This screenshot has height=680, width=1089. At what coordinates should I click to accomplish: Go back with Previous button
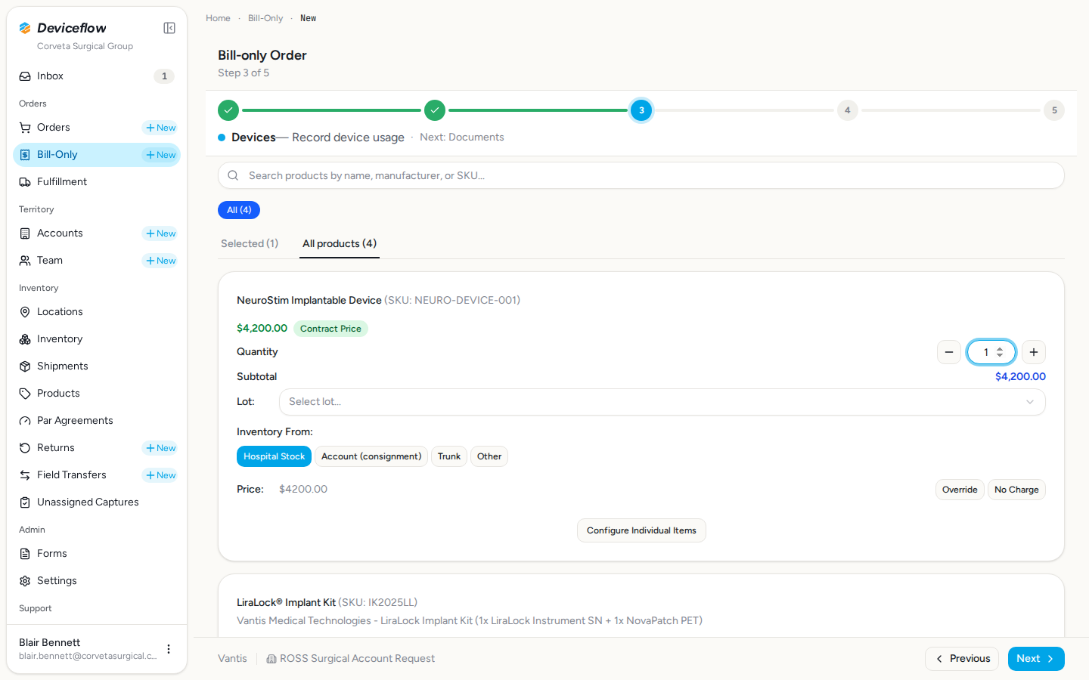tap(962, 659)
